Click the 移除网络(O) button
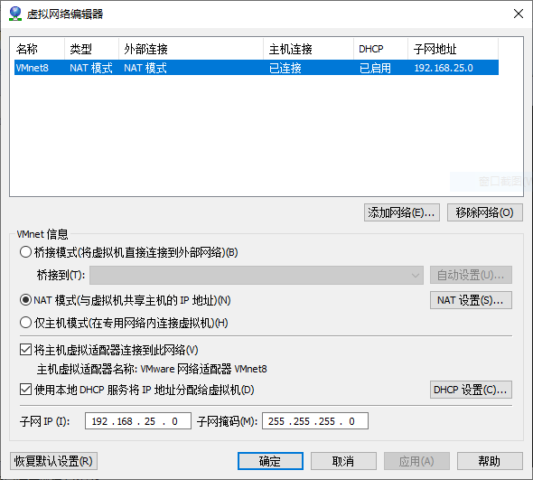The image size is (533, 480). (485, 212)
